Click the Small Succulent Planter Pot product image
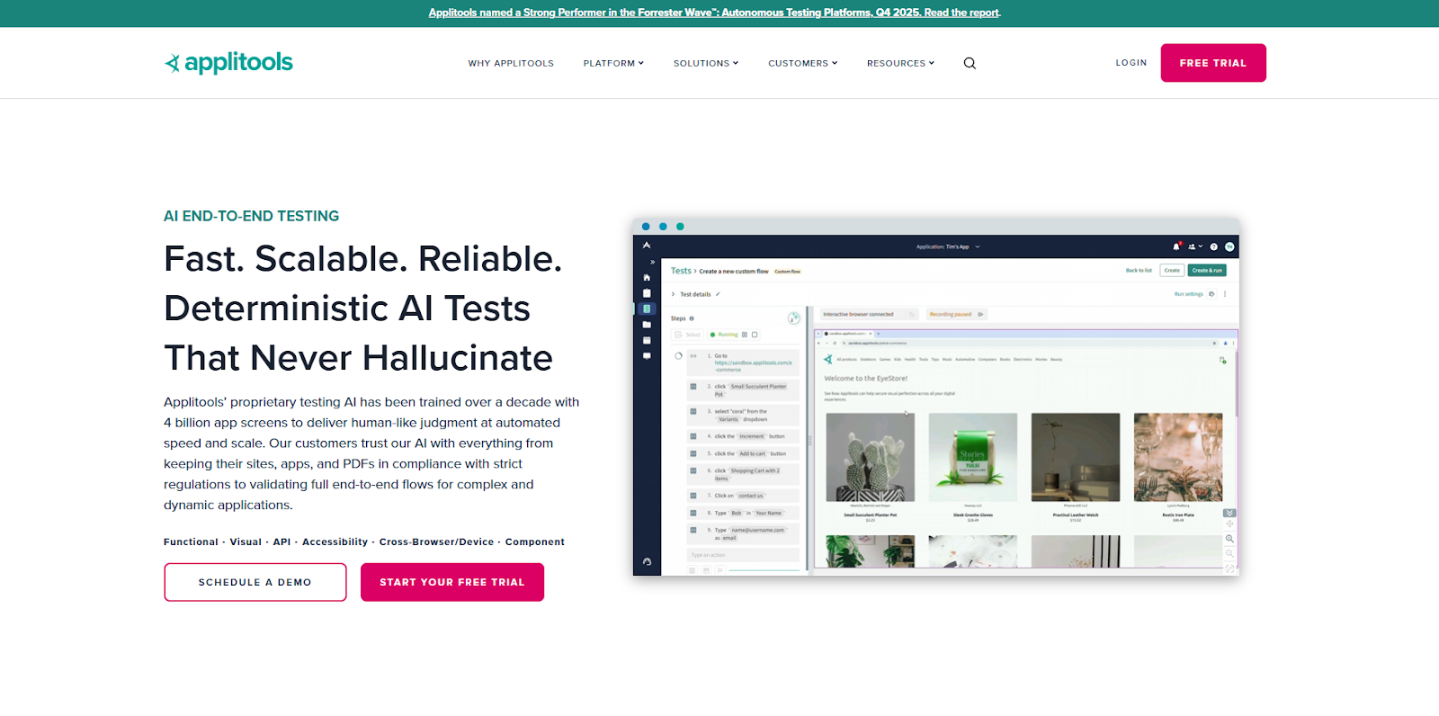1439x716 pixels. 870,457
